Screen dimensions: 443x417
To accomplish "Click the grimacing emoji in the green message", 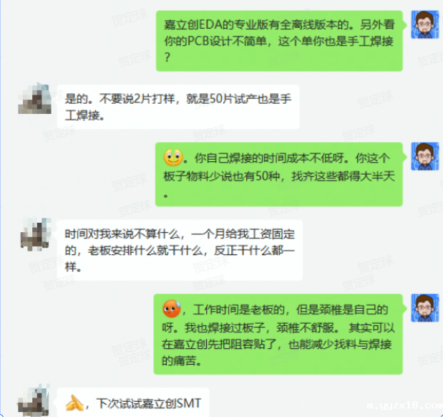I will (x=173, y=158).
